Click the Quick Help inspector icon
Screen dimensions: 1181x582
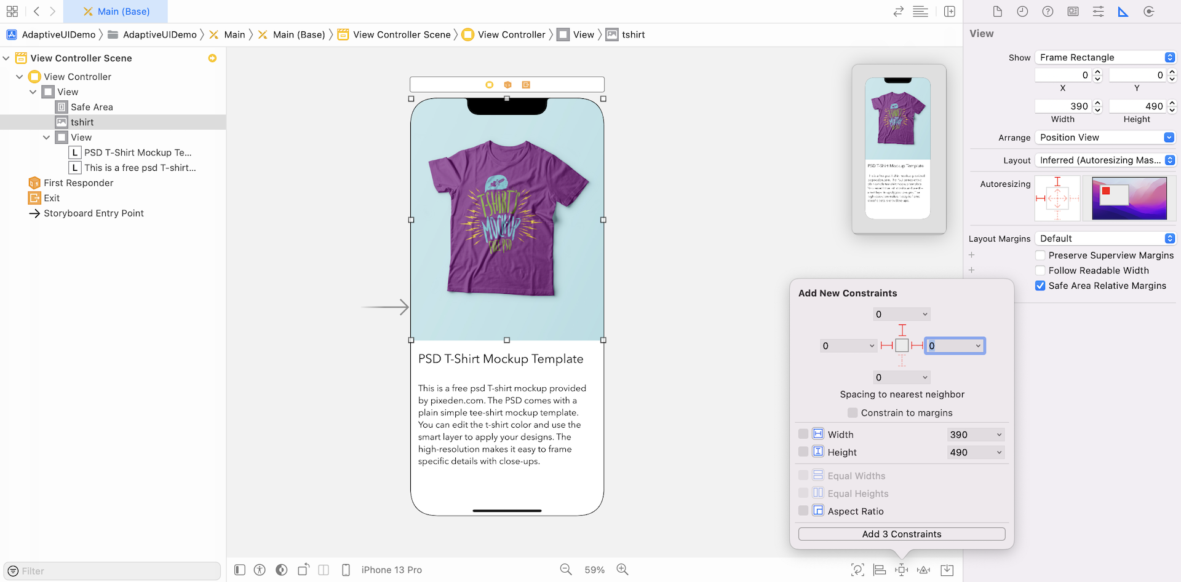click(x=1048, y=12)
